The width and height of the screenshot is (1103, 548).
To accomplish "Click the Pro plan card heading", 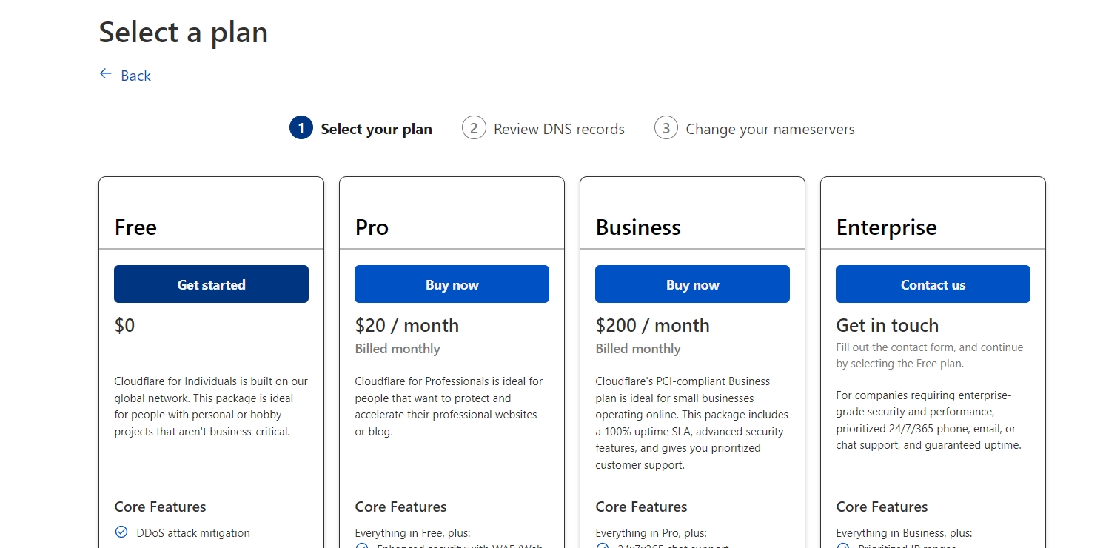I will pyautogui.click(x=372, y=227).
